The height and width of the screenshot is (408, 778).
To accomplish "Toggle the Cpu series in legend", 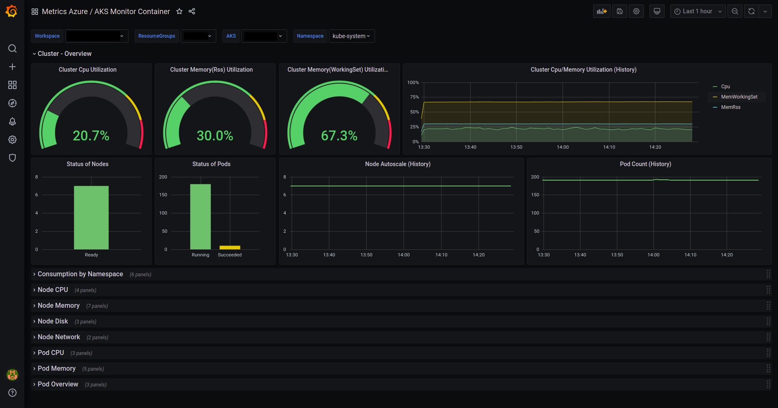I will click(725, 87).
